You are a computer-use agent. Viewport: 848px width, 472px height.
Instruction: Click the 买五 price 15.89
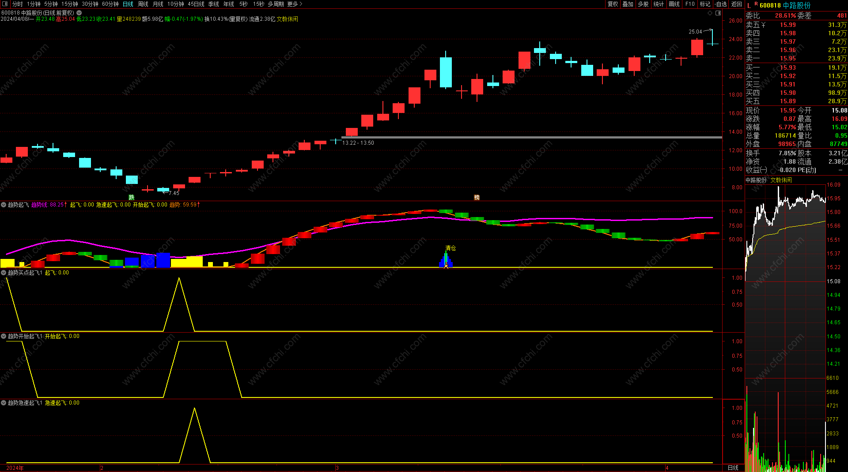pyautogui.click(x=788, y=101)
